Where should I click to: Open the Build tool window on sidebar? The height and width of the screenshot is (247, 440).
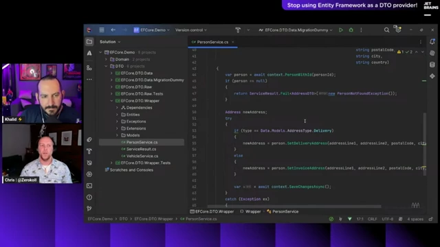tap(89, 151)
